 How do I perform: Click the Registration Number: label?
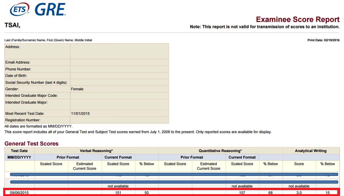[x=23, y=120]
